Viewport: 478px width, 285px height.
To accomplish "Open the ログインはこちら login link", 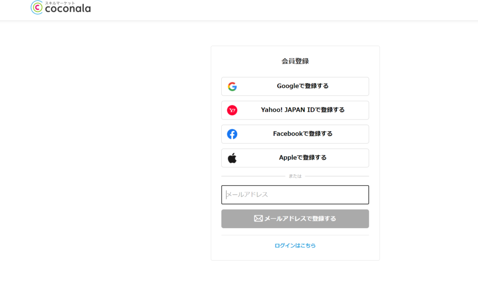I will coord(295,245).
